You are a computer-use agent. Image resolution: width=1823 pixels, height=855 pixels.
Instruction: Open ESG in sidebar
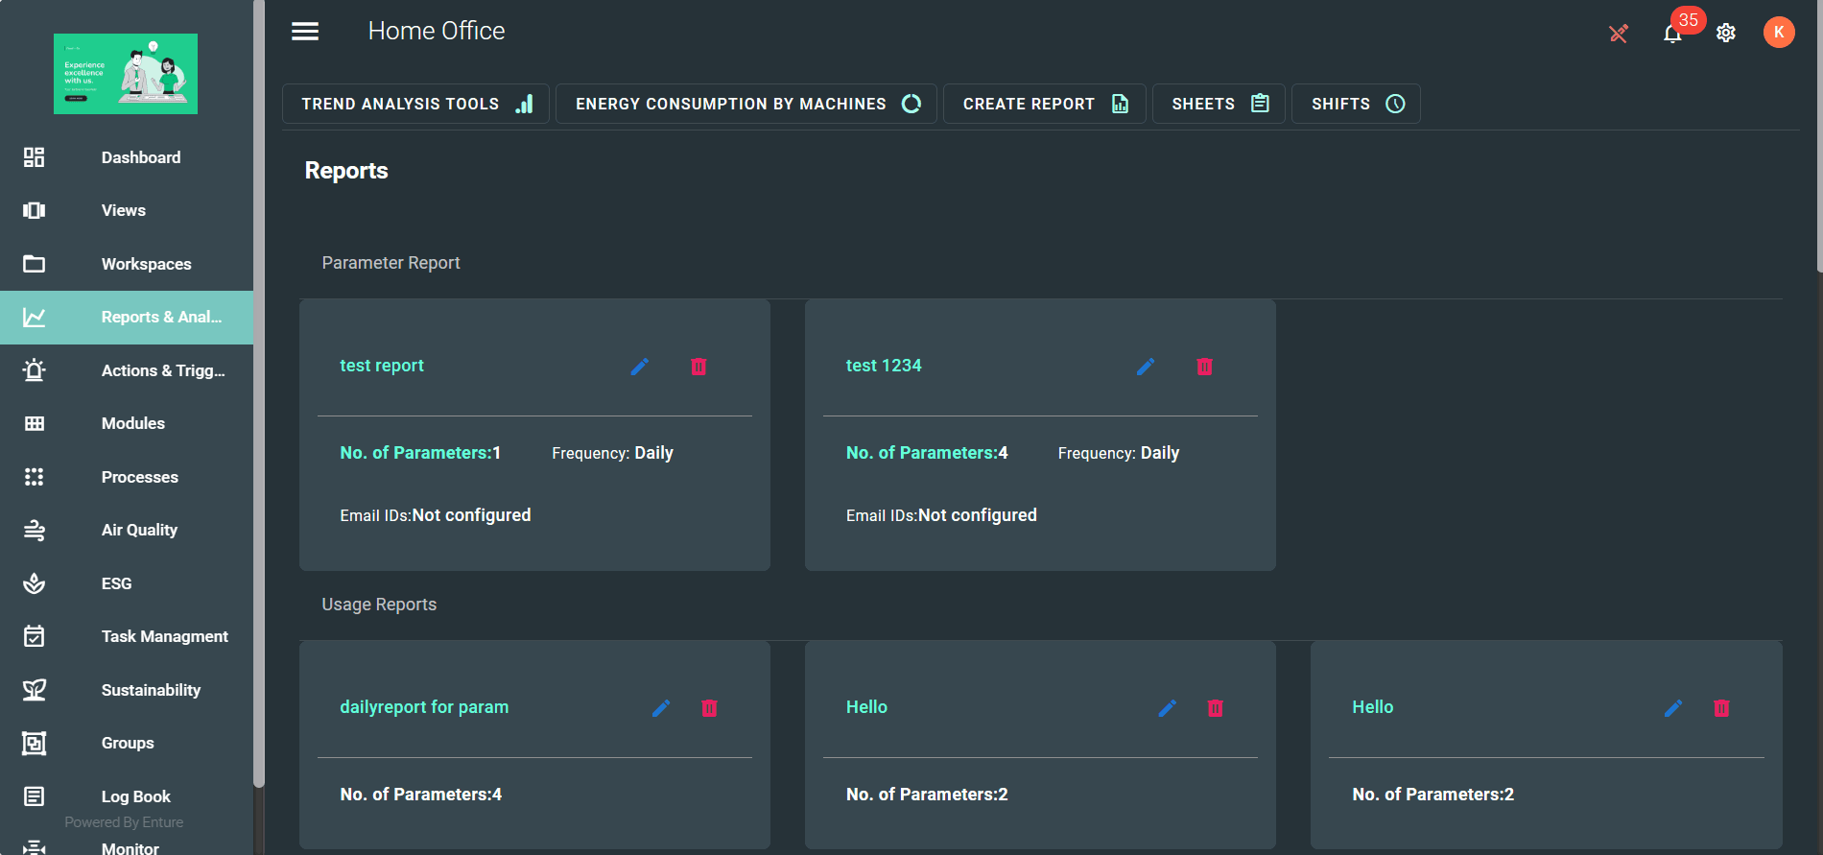pos(127,583)
